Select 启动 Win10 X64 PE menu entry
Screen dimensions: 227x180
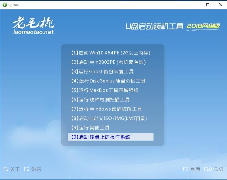pyautogui.click(x=111, y=53)
